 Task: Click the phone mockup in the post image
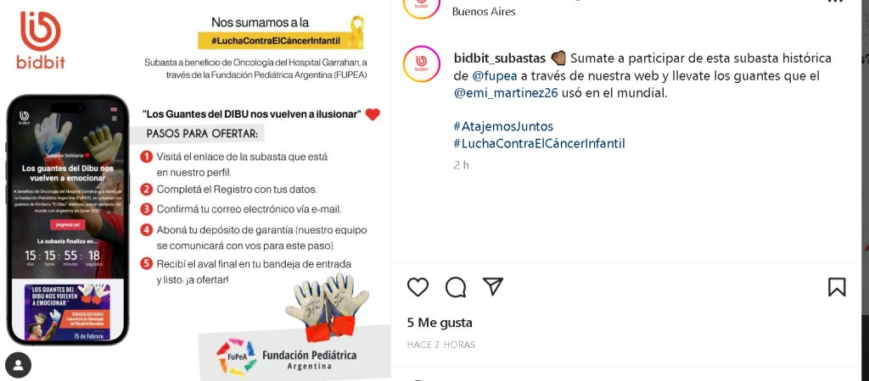(x=68, y=220)
